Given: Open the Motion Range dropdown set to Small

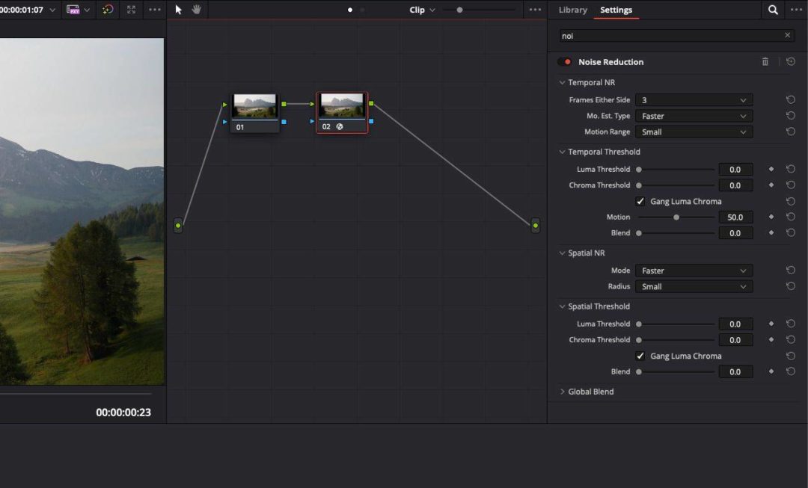Looking at the screenshot, I should 693,132.
